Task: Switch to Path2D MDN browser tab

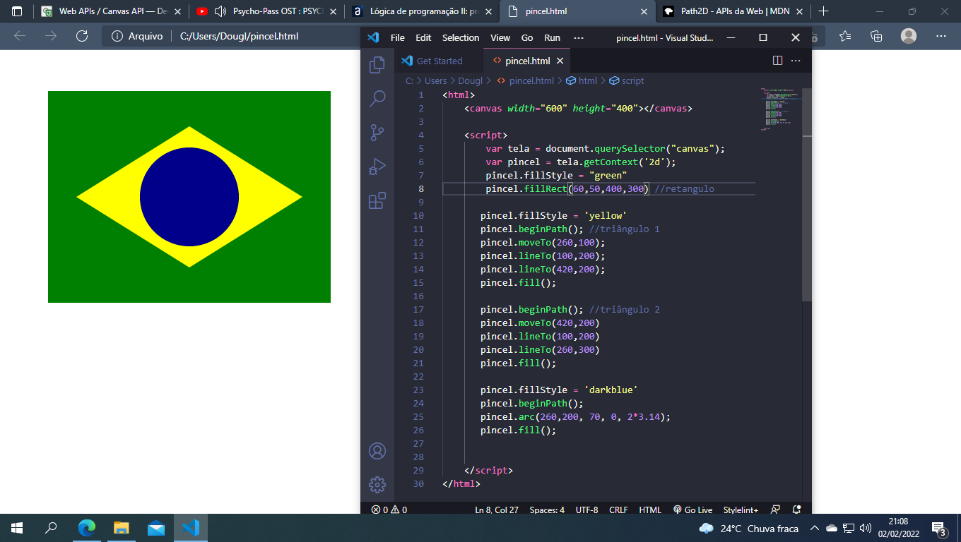Action: point(731,11)
